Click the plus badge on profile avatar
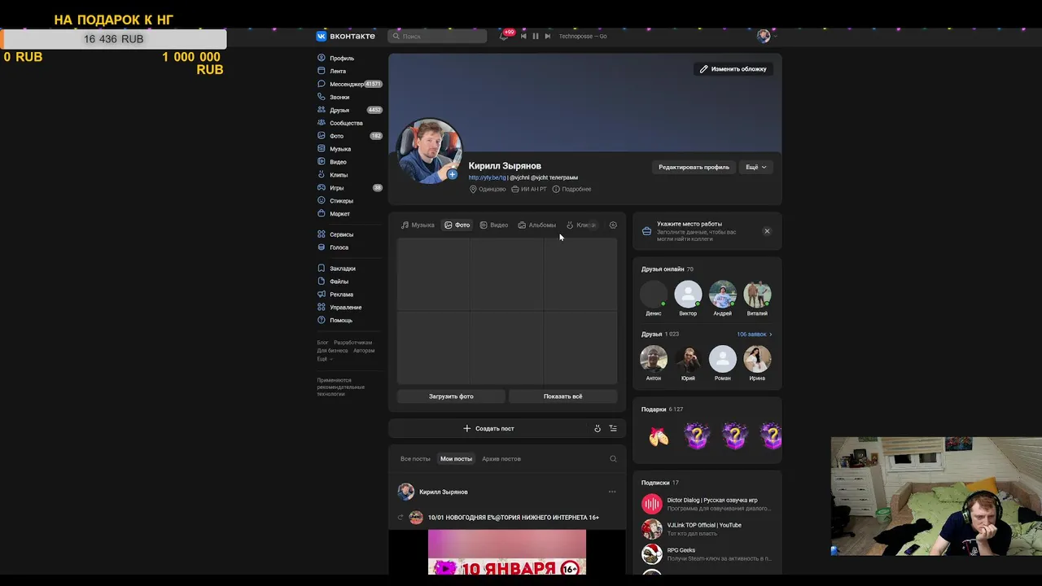This screenshot has height=586, width=1042. pyautogui.click(x=452, y=174)
